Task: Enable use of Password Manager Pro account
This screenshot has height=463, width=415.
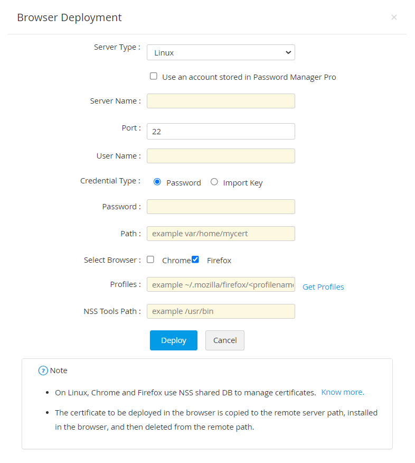Action: coord(154,76)
